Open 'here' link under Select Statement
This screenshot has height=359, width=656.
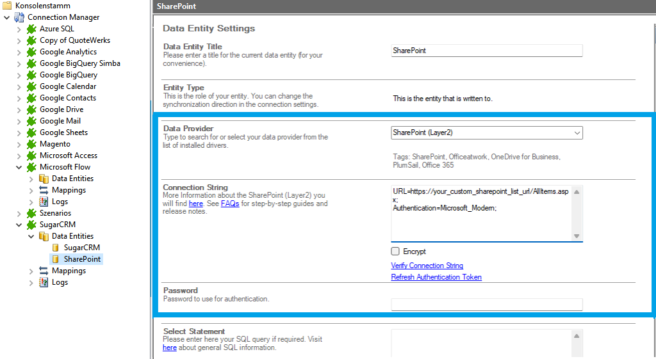pyautogui.click(x=169, y=347)
